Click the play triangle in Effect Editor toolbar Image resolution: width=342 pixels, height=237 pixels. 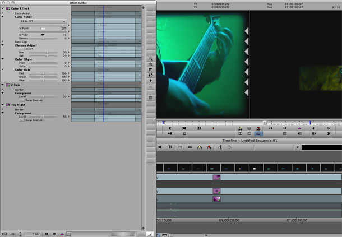[150, 81]
